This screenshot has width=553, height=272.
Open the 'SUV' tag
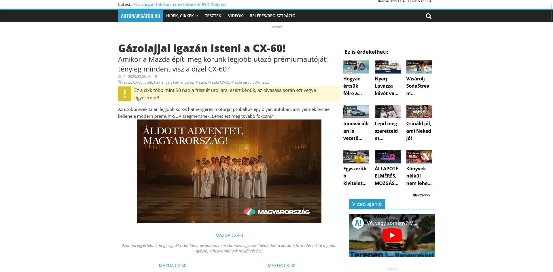coord(256,82)
